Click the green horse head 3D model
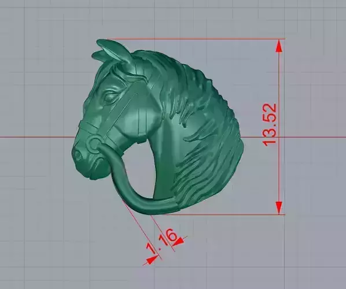 click(x=158, y=127)
